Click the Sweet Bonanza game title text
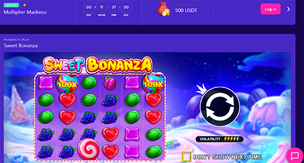 click(21, 45)
